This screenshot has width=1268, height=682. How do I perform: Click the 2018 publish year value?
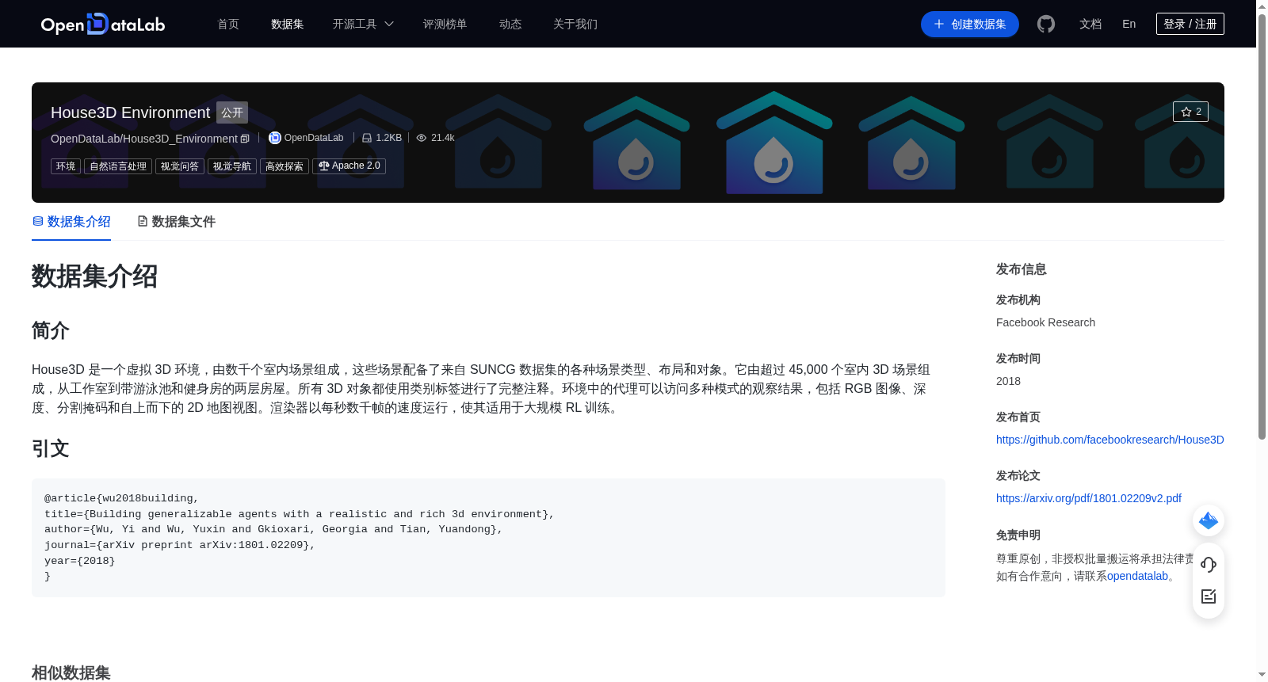[x=1008, y=381]
